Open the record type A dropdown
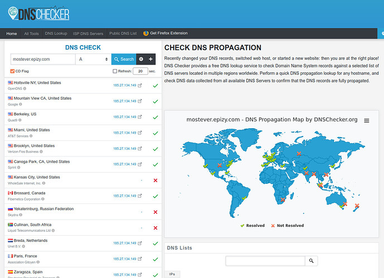The image size is (384, 278). pos(93,59)
